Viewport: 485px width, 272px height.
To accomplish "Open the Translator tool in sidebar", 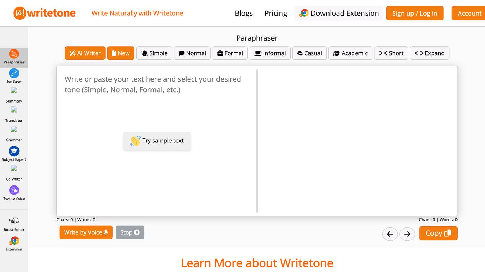I will tap(14, 115).
